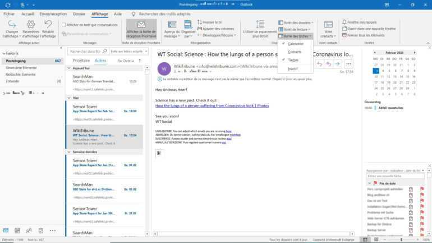The height and width of the screenshot is (243, 432).
Task: Click the Reply All icon
Action: [x=328, y=64]
